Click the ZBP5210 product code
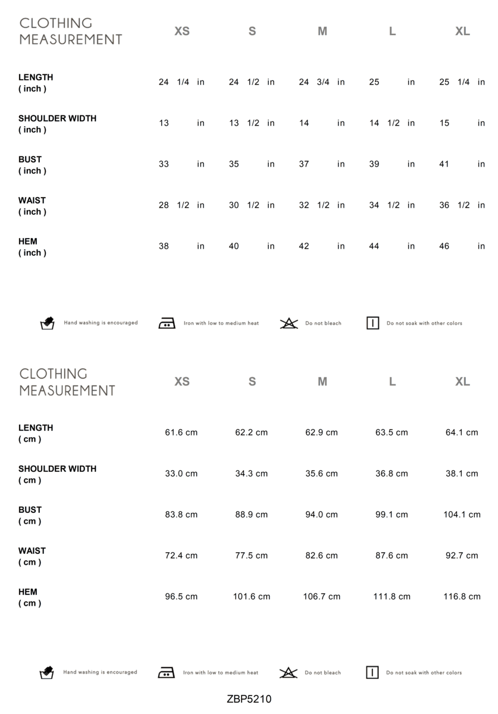 pos(249,699)
